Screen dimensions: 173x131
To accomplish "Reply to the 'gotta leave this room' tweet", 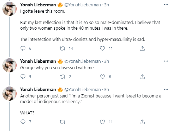I will 23,48.
